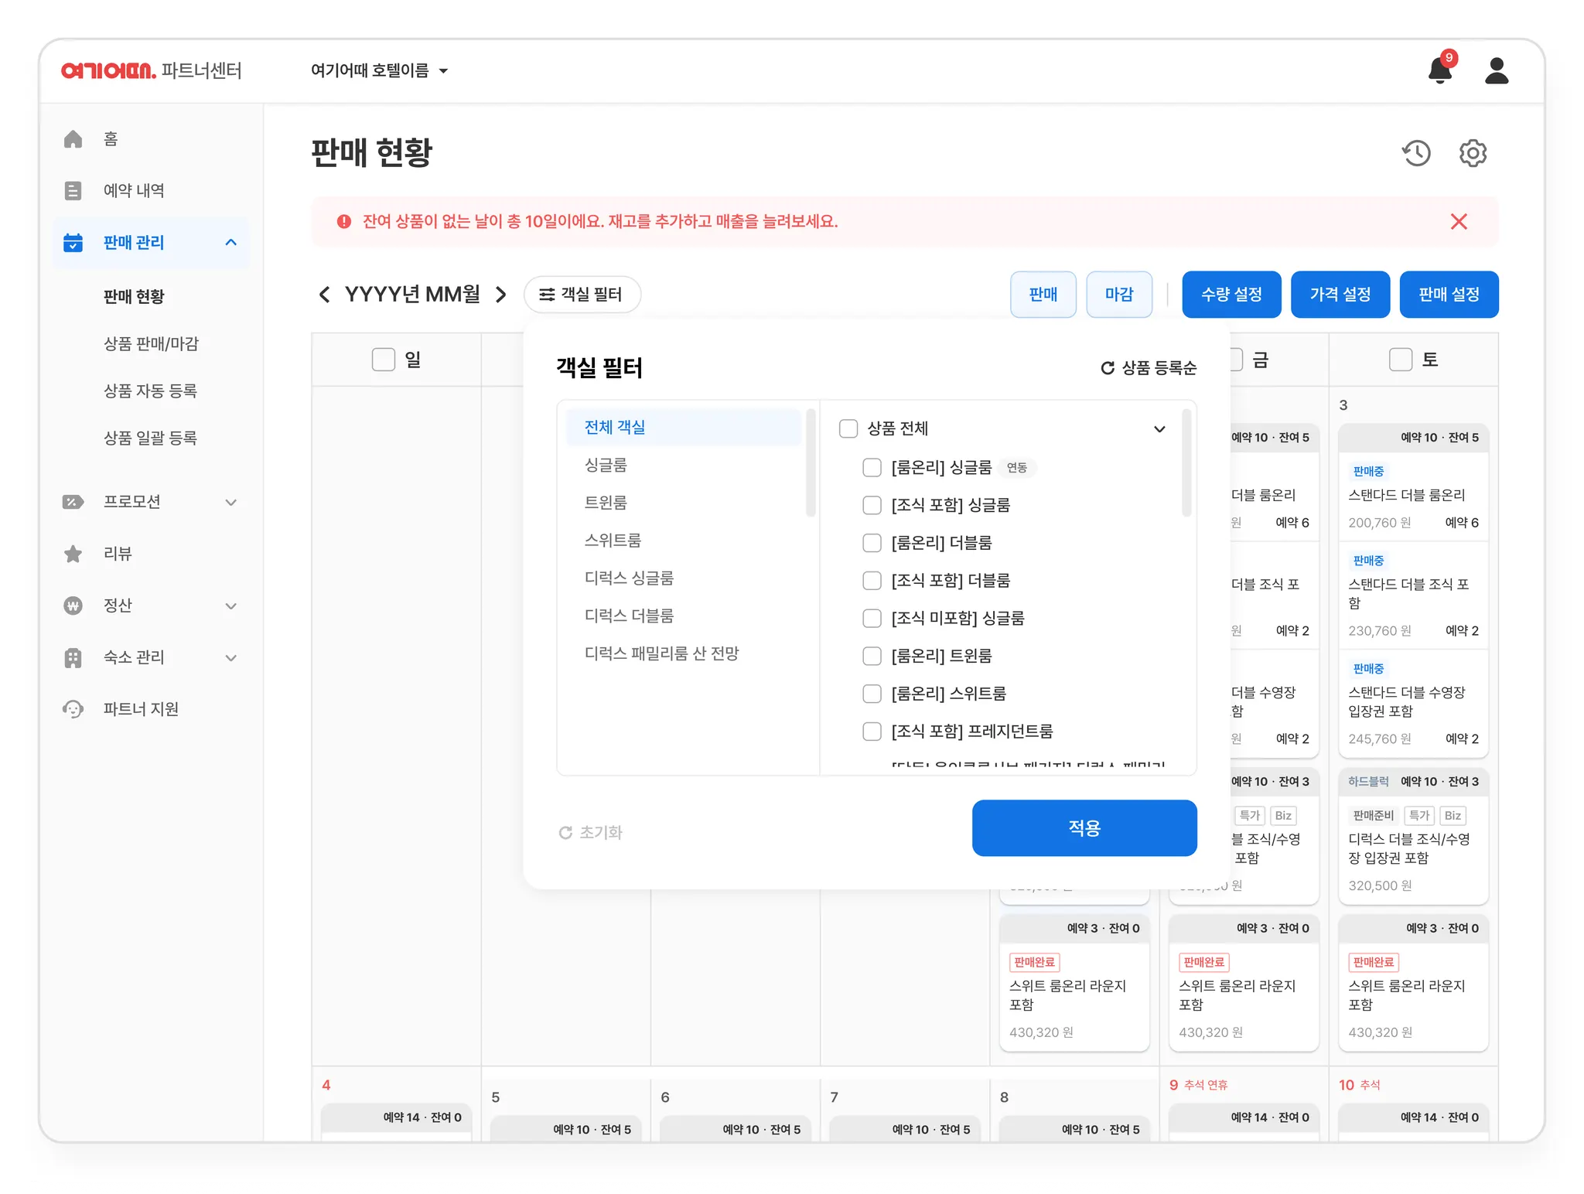Click the home icon in sidebar
The image size is (1584, 1194).
pos(73,139)
